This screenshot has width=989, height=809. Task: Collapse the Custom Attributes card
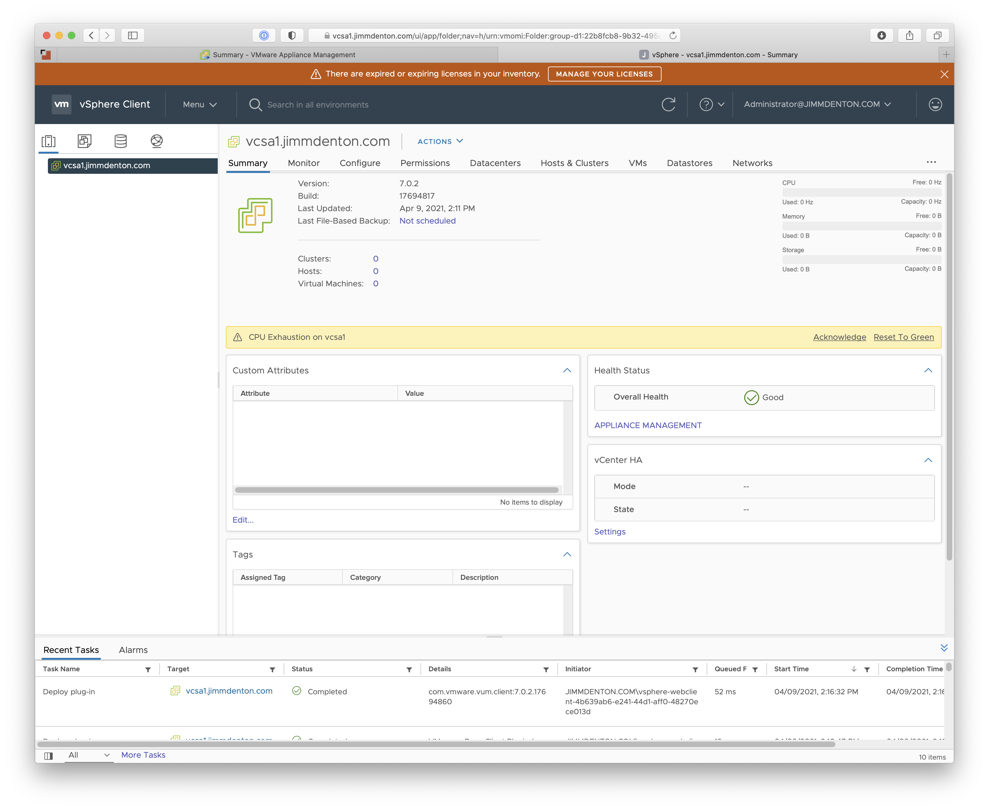point(567,371)
